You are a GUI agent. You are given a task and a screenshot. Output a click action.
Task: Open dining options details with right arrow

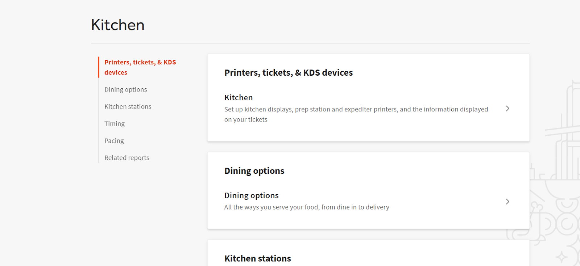(507, 202)
